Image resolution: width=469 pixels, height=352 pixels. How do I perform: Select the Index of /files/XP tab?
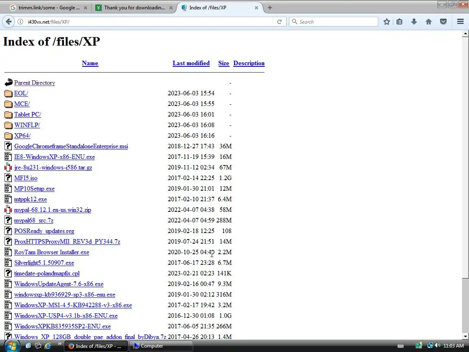click(x=220, y=8)
